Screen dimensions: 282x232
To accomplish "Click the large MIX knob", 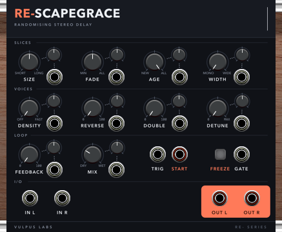I will 92,154.
